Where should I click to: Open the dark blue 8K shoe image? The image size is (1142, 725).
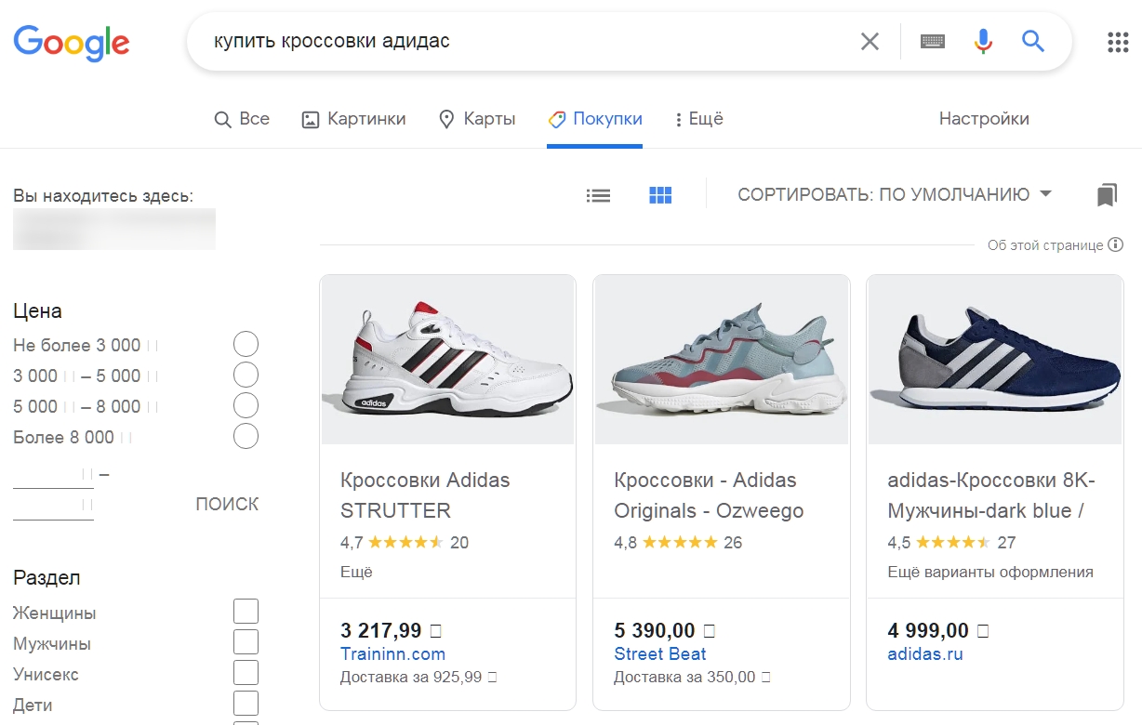(x=994, y=360)
